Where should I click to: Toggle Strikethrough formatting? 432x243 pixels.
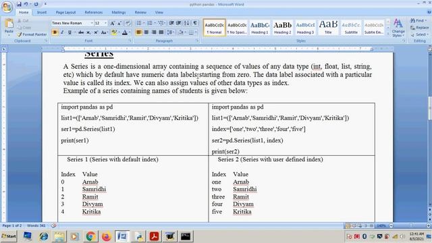81,32
